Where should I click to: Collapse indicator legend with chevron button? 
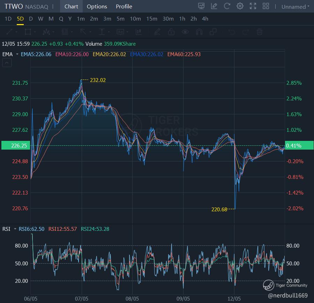click(x=7, y=63)
